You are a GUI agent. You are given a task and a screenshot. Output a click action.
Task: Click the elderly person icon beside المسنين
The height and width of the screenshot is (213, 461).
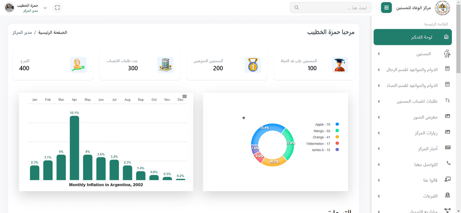pos(447,53)
